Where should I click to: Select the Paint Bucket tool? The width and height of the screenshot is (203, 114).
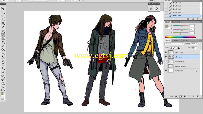coord(3,49)
